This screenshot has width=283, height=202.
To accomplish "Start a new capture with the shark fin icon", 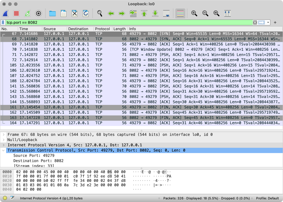I will 5,13.
